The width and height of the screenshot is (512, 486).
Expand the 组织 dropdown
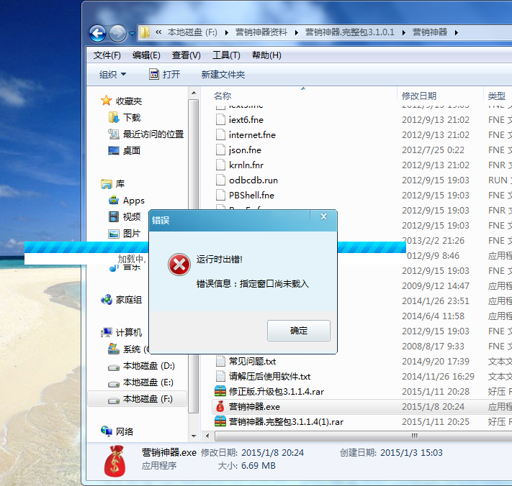coord(112,74)
